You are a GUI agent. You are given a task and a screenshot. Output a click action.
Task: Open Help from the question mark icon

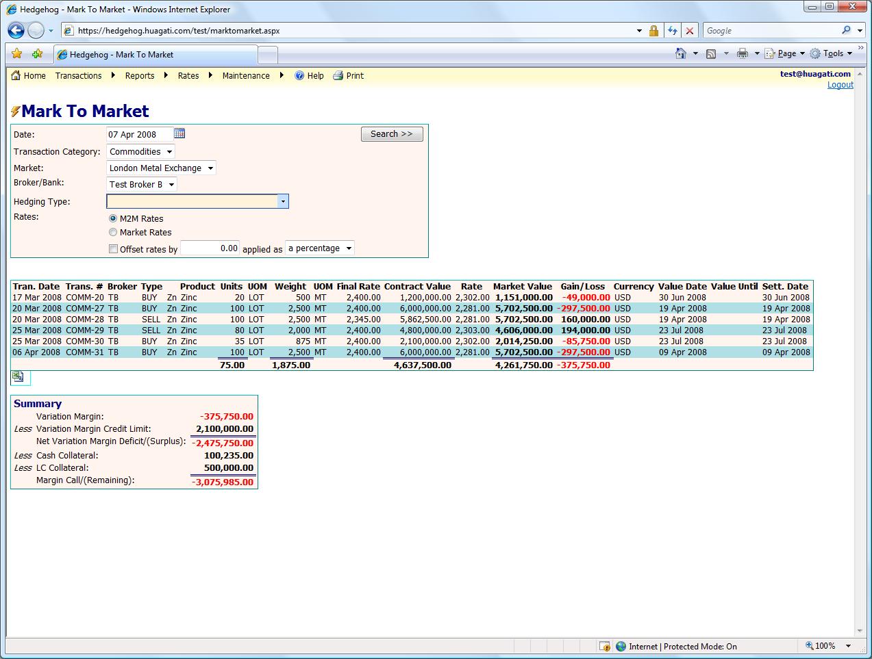point(299,76)
